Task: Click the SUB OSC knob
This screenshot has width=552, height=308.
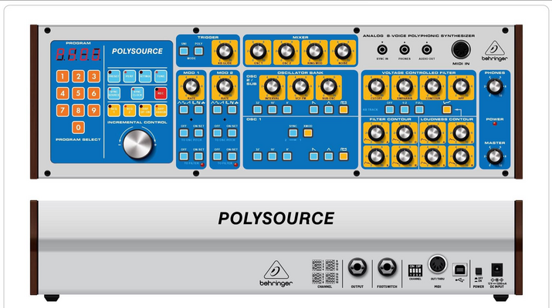Action: click(x=328, y=86)
